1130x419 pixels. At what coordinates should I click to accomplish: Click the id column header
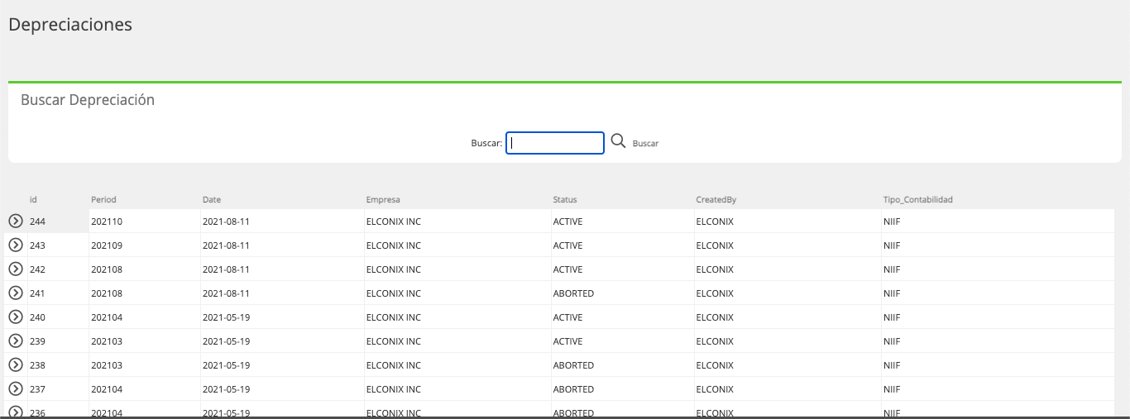(33, 200)
